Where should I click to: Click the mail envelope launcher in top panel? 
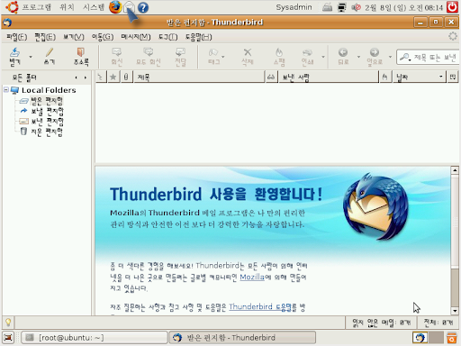point(130,7)
